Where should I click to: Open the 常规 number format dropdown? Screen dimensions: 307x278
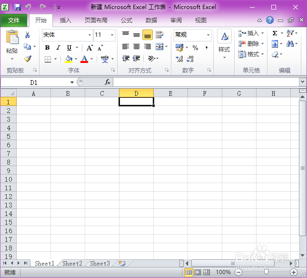point(208,35)
